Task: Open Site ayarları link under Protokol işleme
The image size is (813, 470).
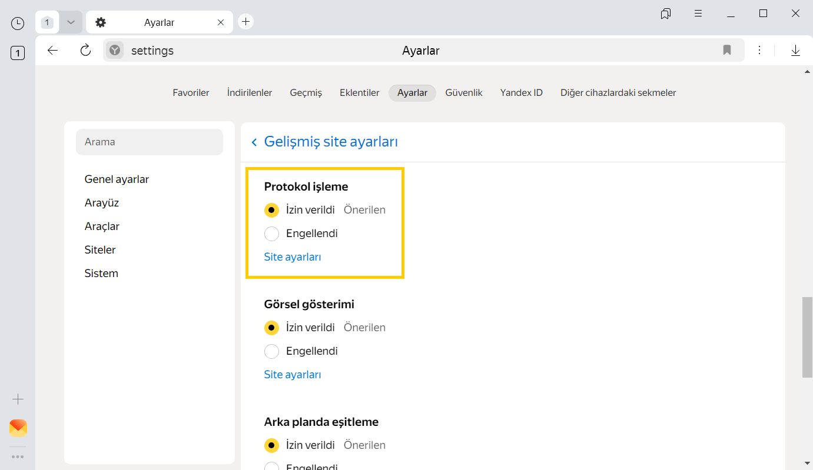Action: [292, 257]
